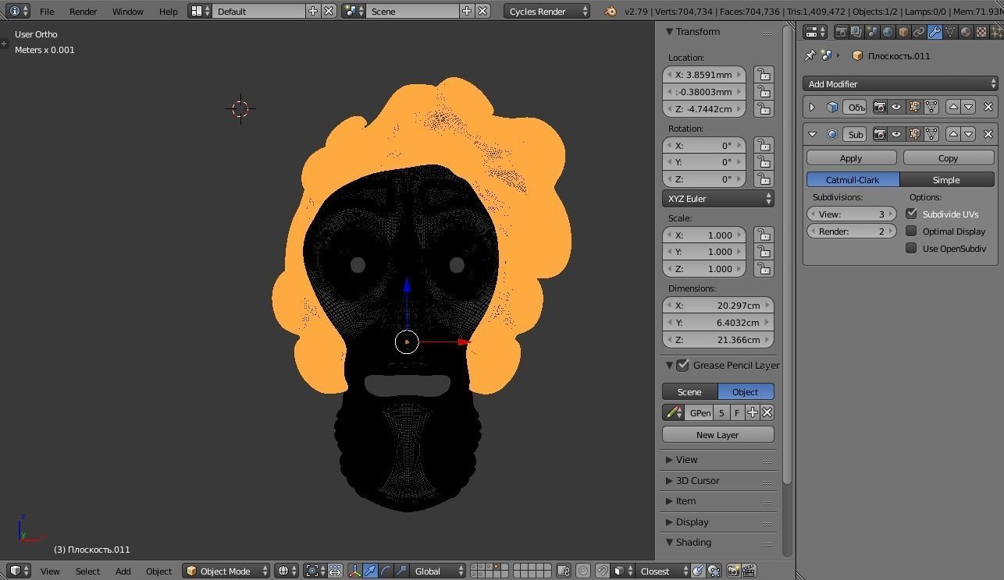Open the Mesh Data properties tab triangle icon
1004x580 pixels.
click(x=950, y=32)
